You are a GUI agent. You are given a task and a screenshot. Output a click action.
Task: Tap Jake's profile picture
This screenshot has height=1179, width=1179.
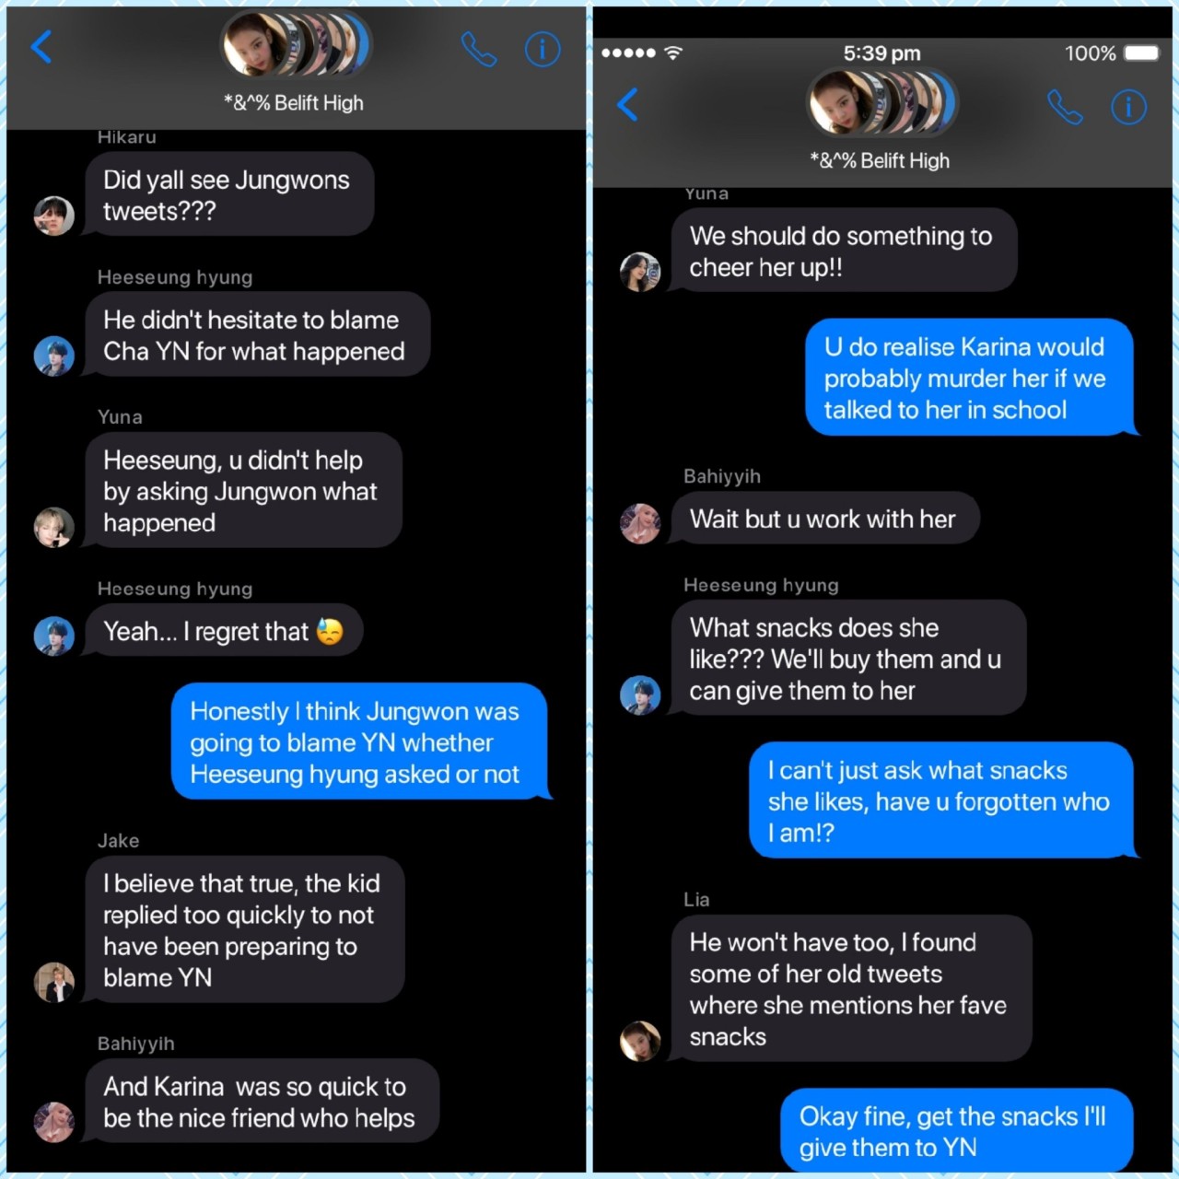53,982
